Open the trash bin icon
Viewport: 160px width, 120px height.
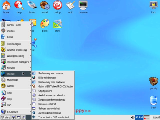(x=153, y=100)
